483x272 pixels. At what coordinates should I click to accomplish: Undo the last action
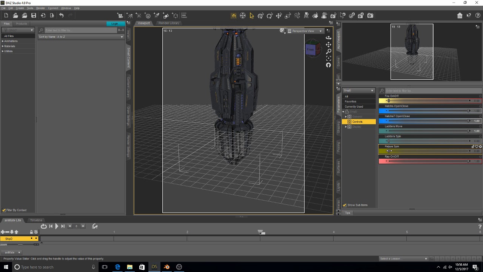coord(61,15)
